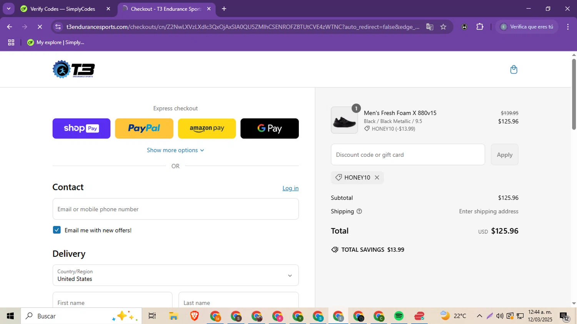
Task: Click the T3 Endurance Sports logo
Action: click(73, 69)
